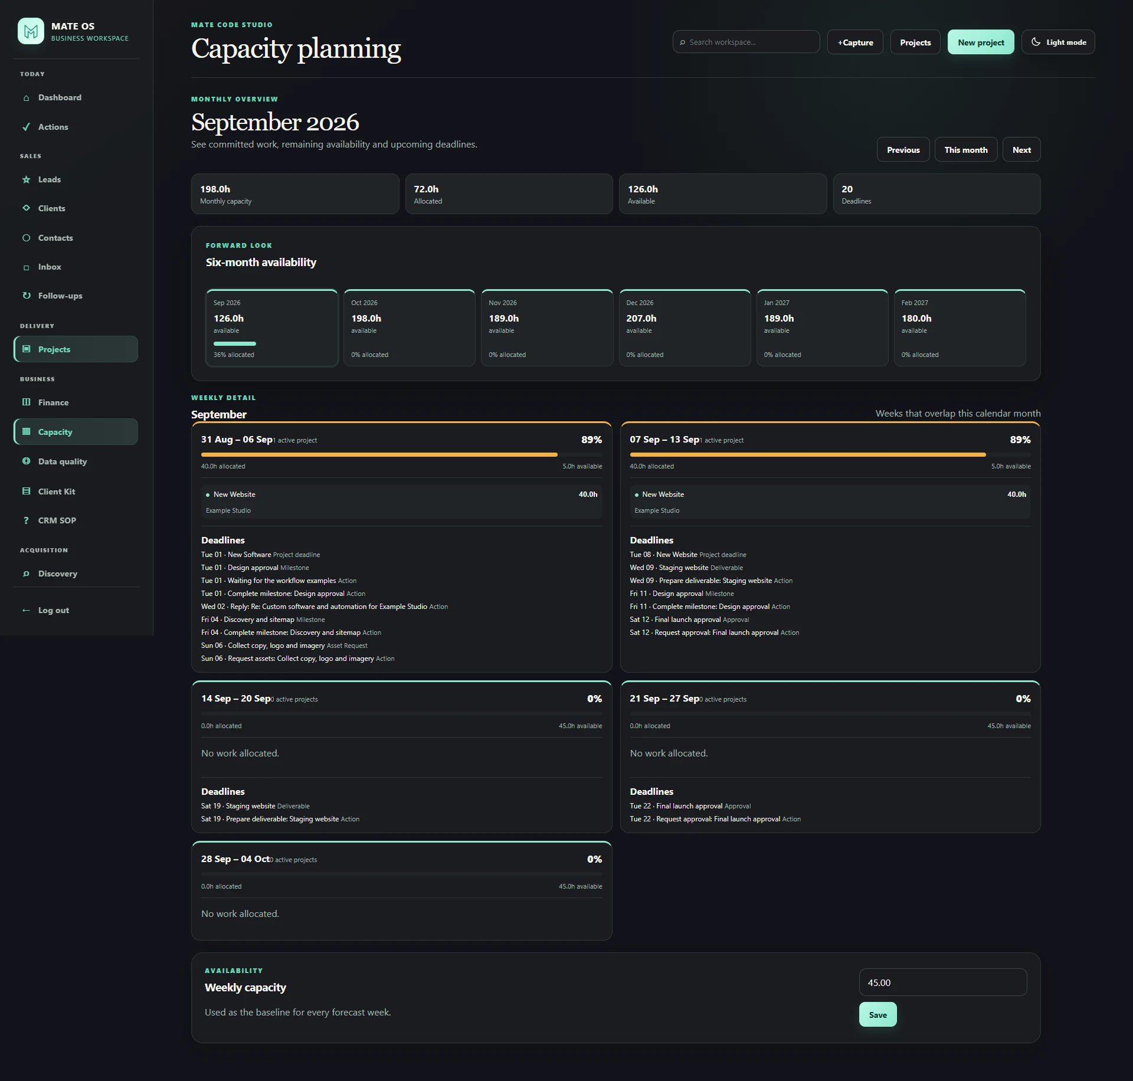Click the weekly capacity 45.00 field

point(943,982)
